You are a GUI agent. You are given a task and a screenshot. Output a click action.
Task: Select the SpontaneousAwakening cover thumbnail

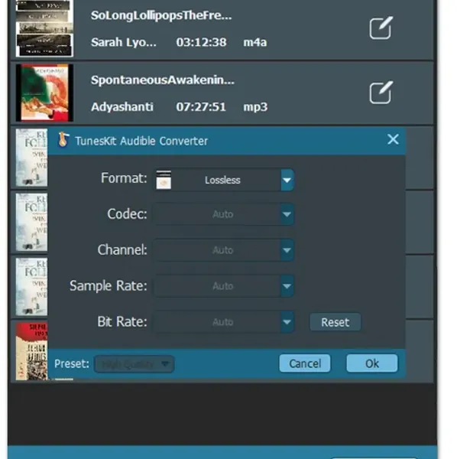(x=44, y=93)
